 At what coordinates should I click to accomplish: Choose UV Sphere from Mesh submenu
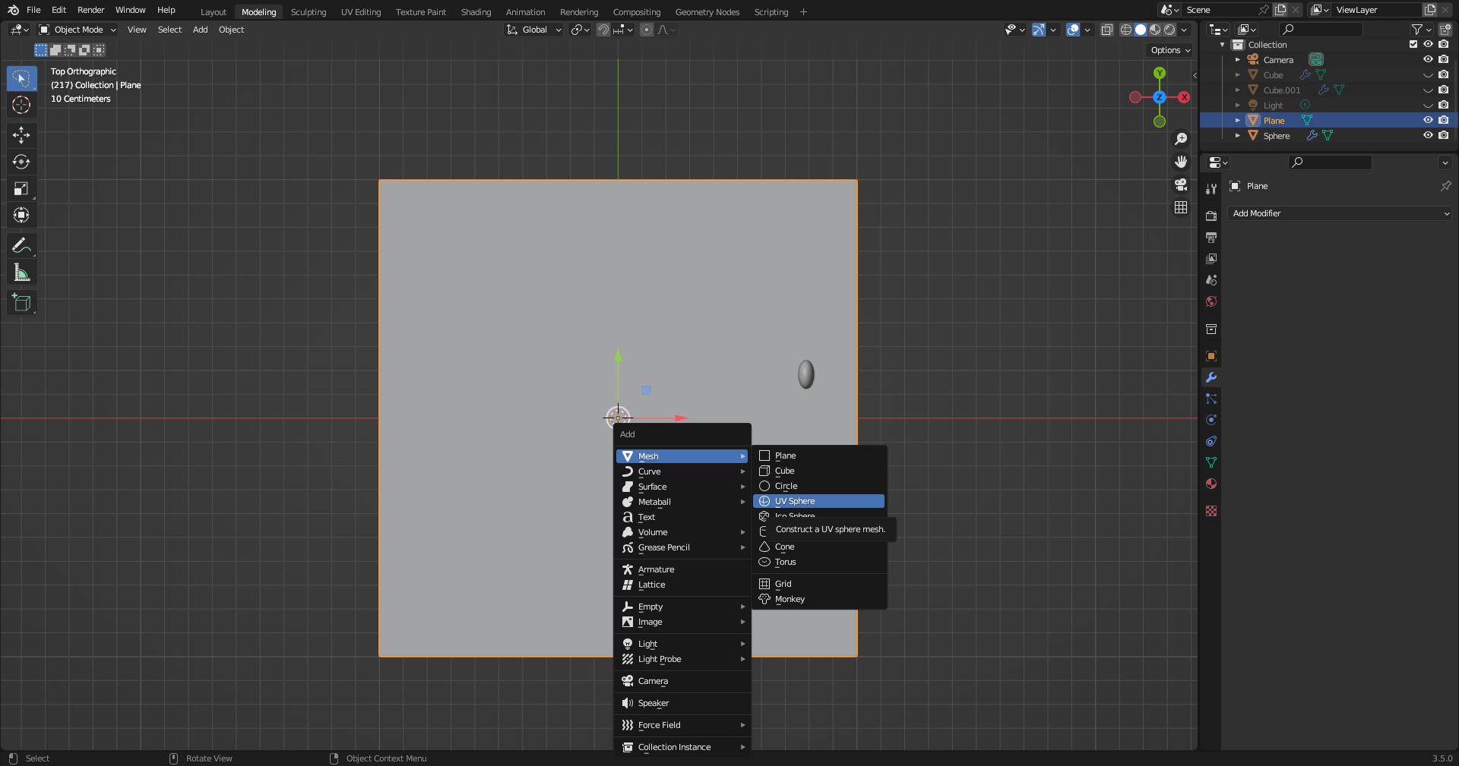[818, 501]
